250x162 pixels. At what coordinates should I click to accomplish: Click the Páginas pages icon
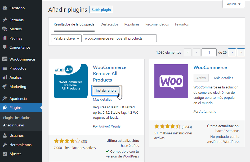pos(5,38)
